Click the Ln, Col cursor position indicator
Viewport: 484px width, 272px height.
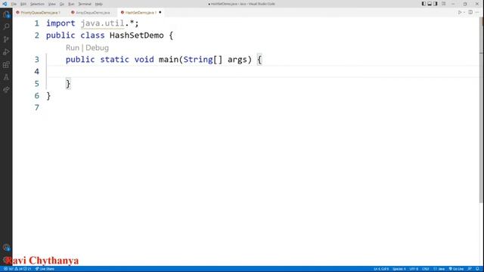381,269
